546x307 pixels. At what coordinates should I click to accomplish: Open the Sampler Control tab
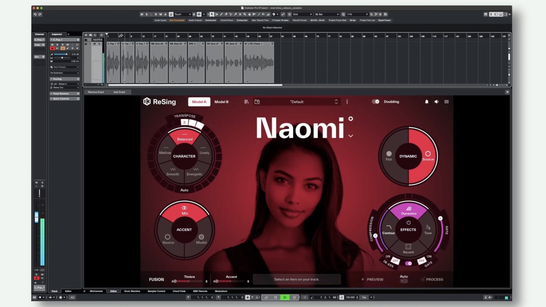point(156,291)
